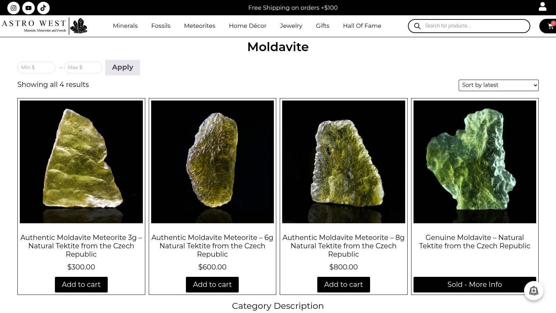Open the Gifts menu

tap(322, 26)
